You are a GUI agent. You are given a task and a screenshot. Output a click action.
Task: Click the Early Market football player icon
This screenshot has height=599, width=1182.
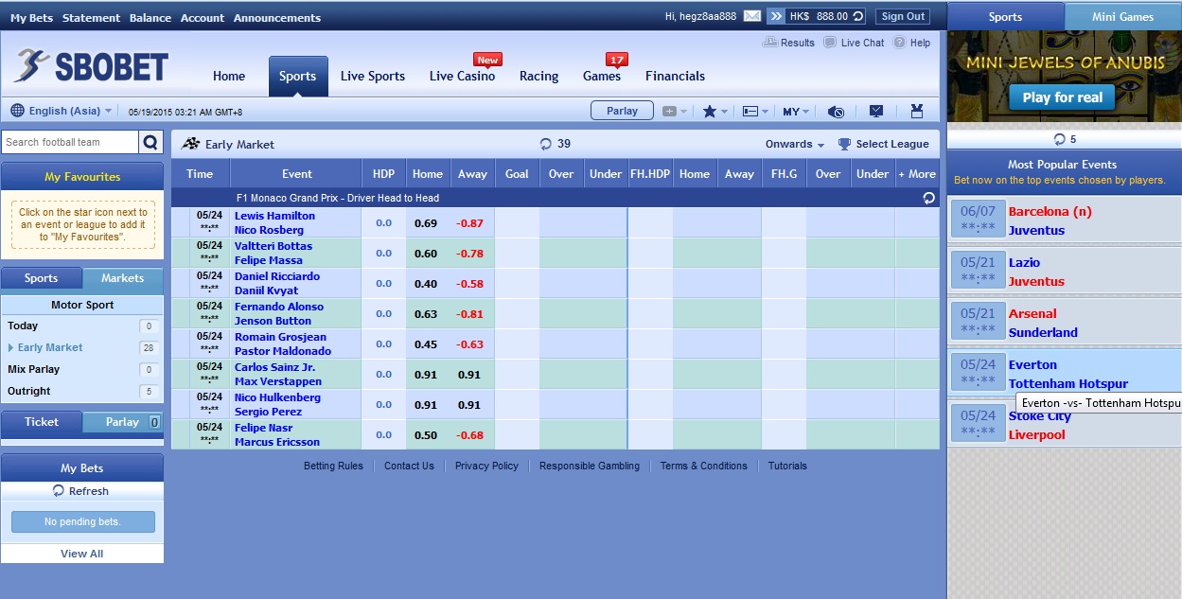[x=191, y=144]
